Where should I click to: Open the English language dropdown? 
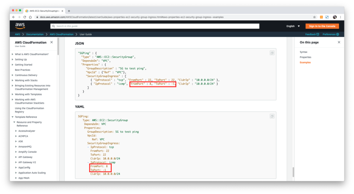coord(293,26)
